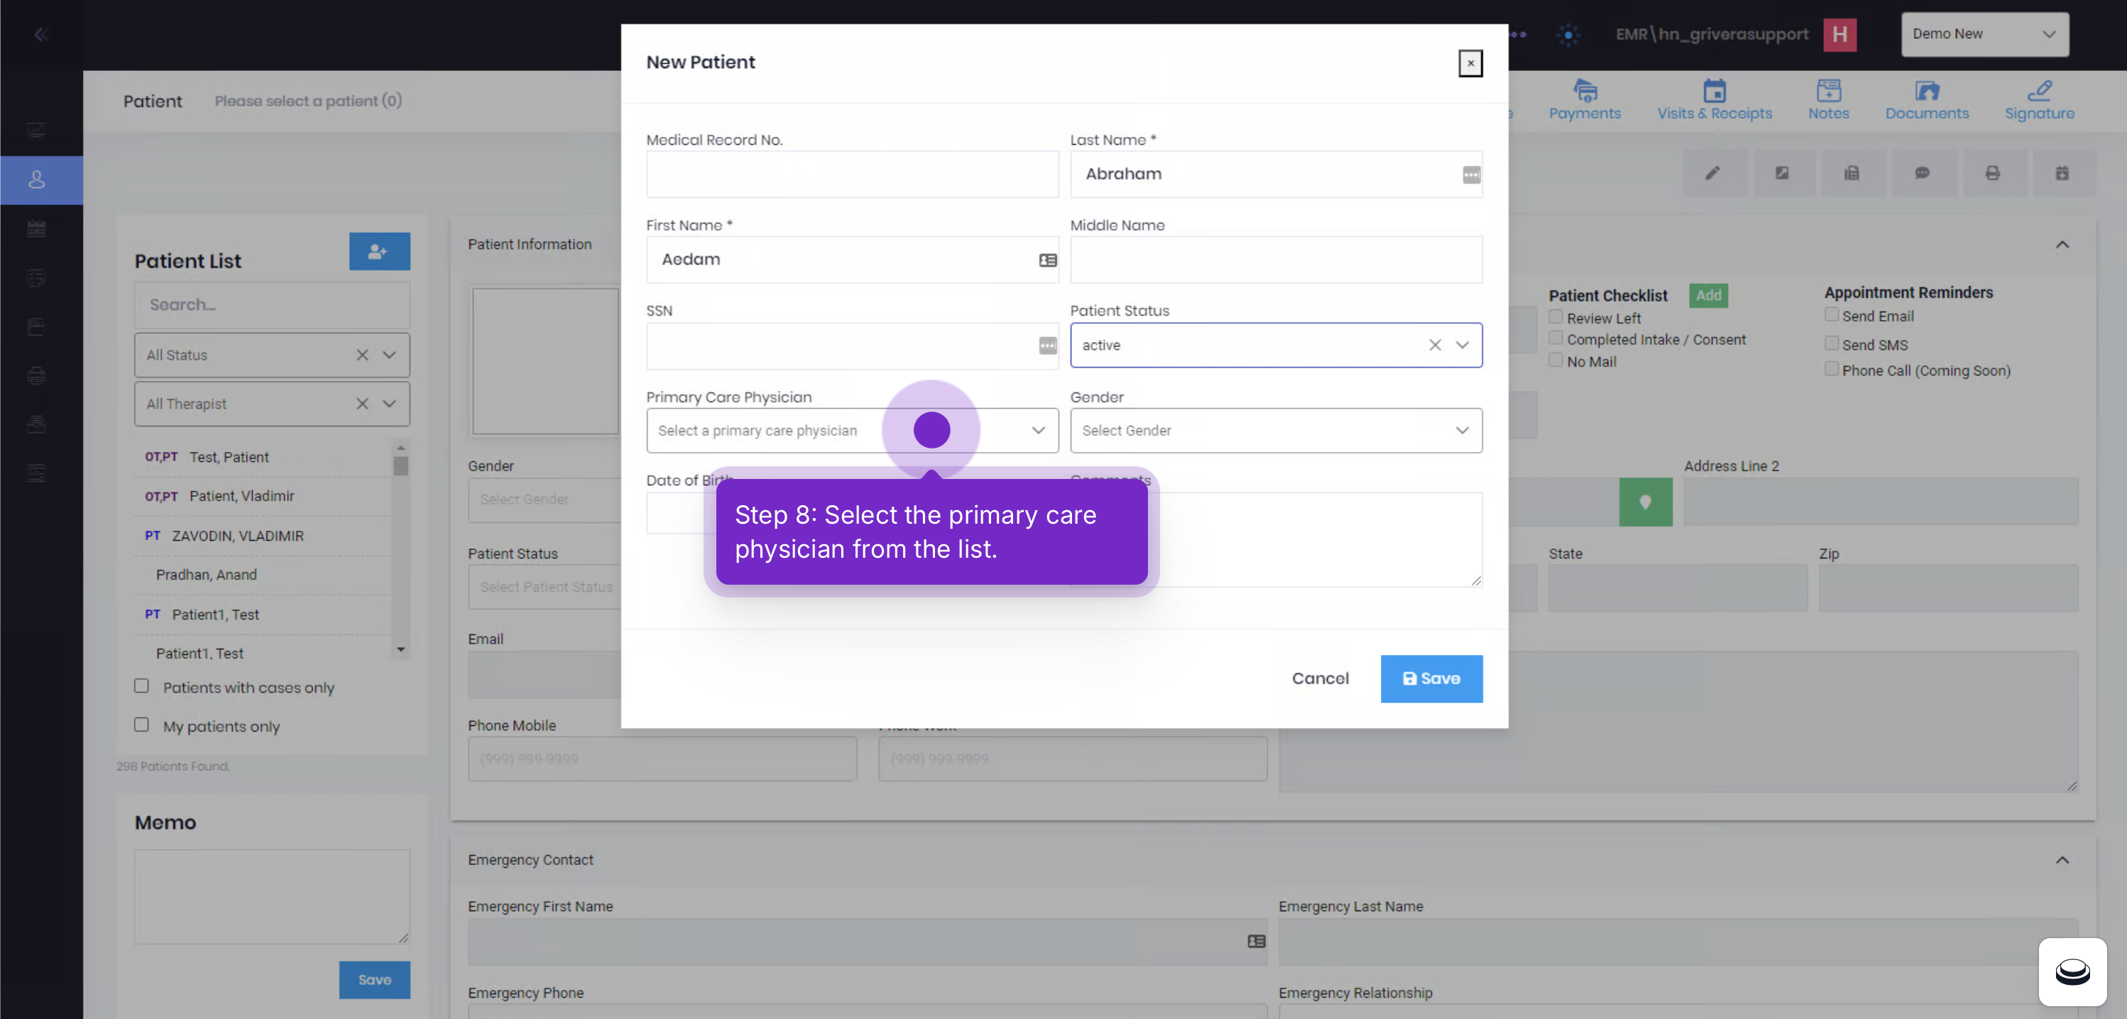Image resolution: width=2127 pixels, height=1019 pixels.
Task: Click card icon in Emergency First Name field
Action: pos(1256,942)
